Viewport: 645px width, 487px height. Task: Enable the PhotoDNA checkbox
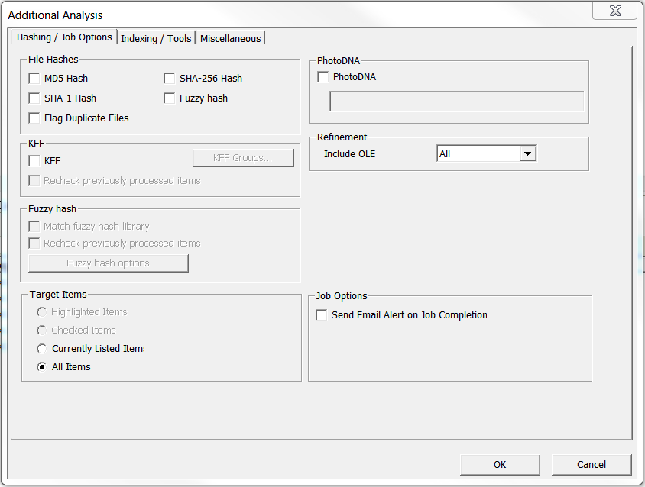click(323, 77)
